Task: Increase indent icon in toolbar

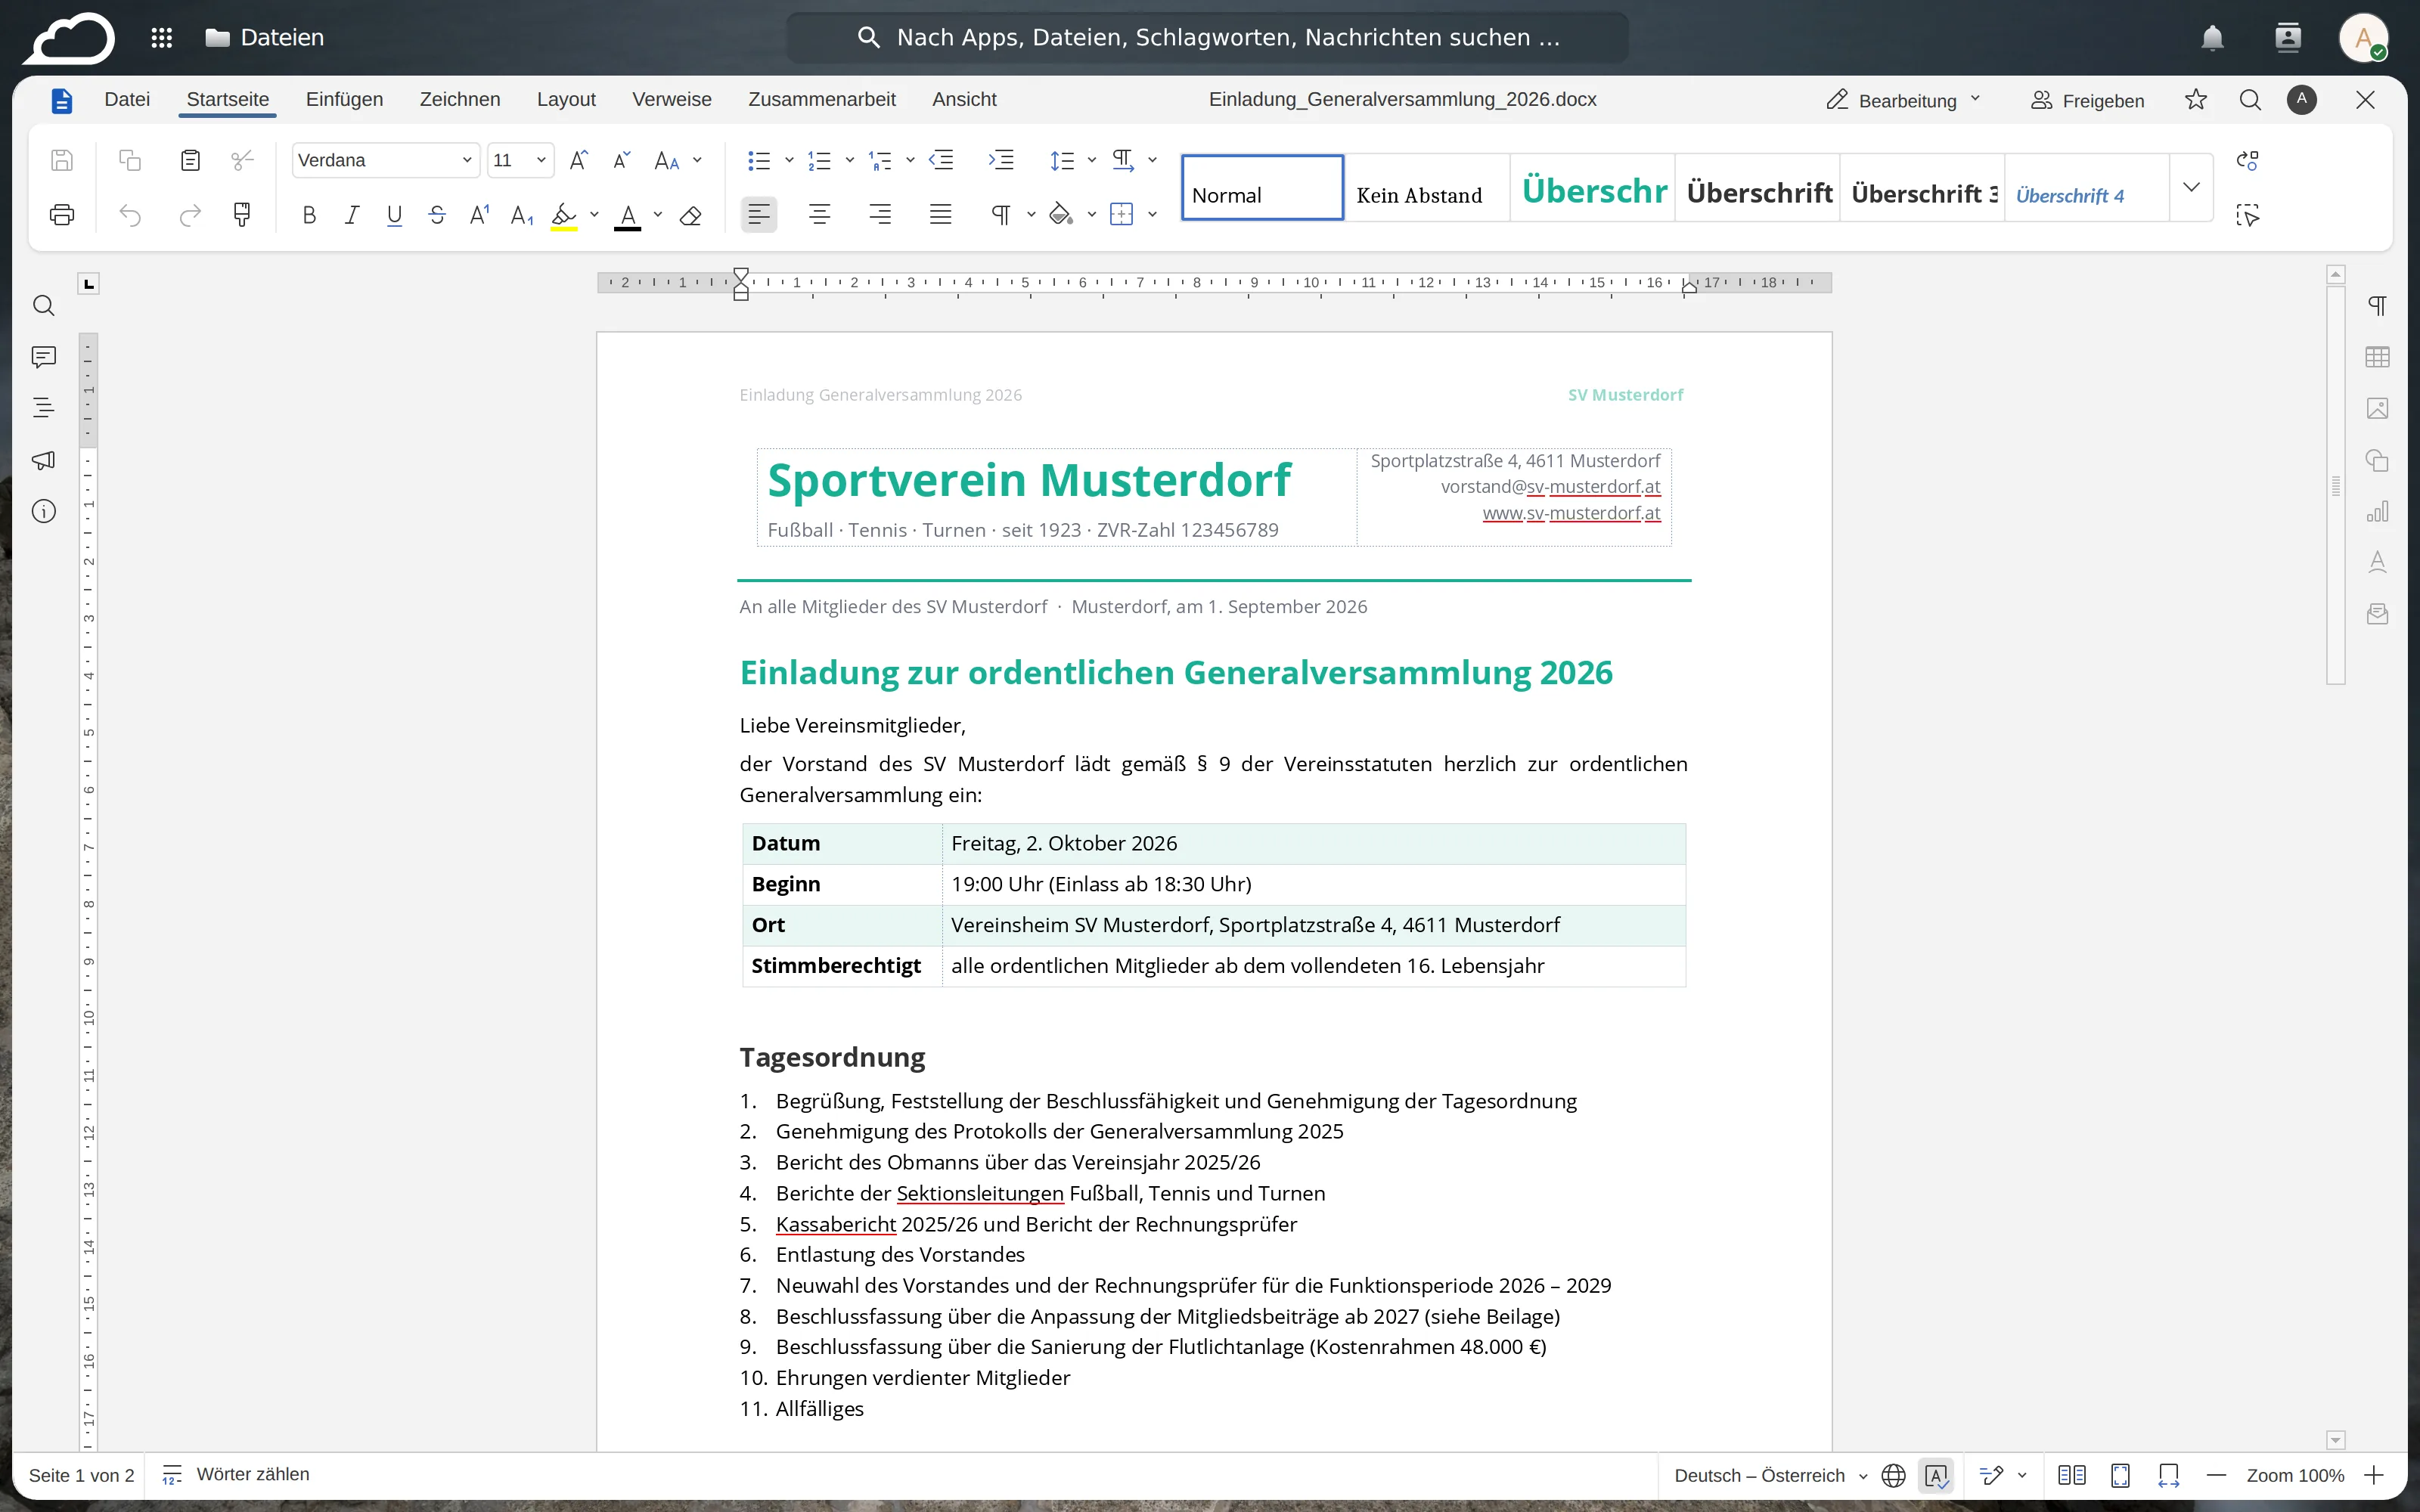Action: coord(1001,160)
